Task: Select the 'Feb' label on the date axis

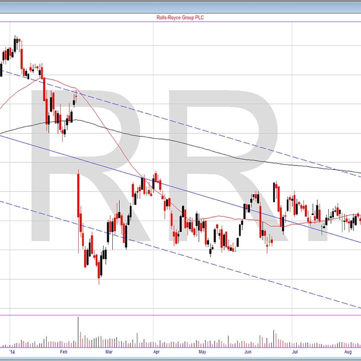Action: 63,352
